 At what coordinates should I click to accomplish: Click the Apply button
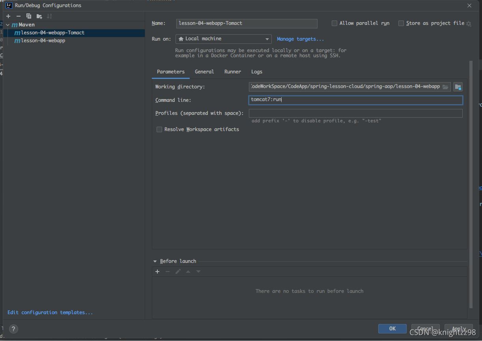point(459,328)
